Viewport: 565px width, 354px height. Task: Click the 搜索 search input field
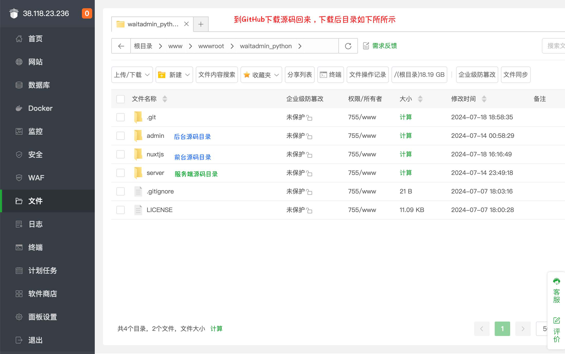pyautogui.click(x=554, y=46)
